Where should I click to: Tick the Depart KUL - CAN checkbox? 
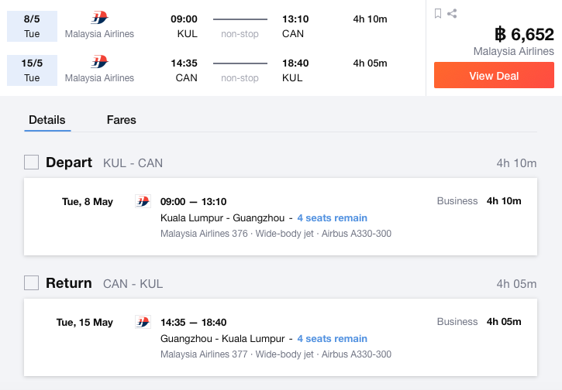click(32, 162)
